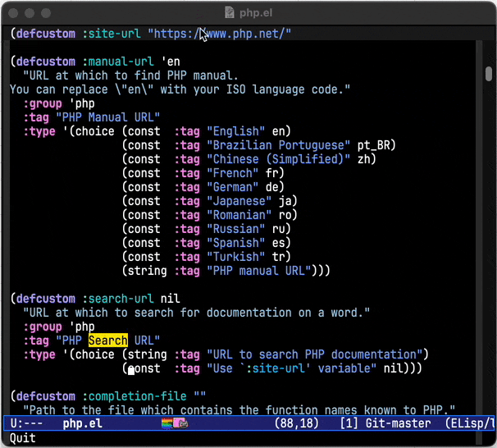Image resolution: width=497 pixels, height=448 pixels.
Task: Click the close window button
Action: click(x=13, y=13)
